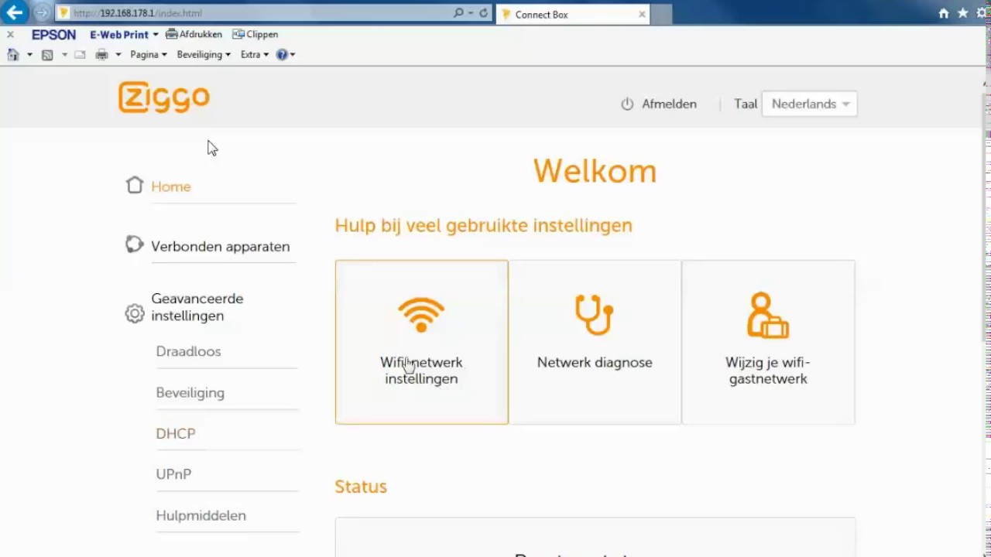Click Afdrukken in the Epson toolbar
Viewport: 991px width, 557px height.
[x=194, y=35]
